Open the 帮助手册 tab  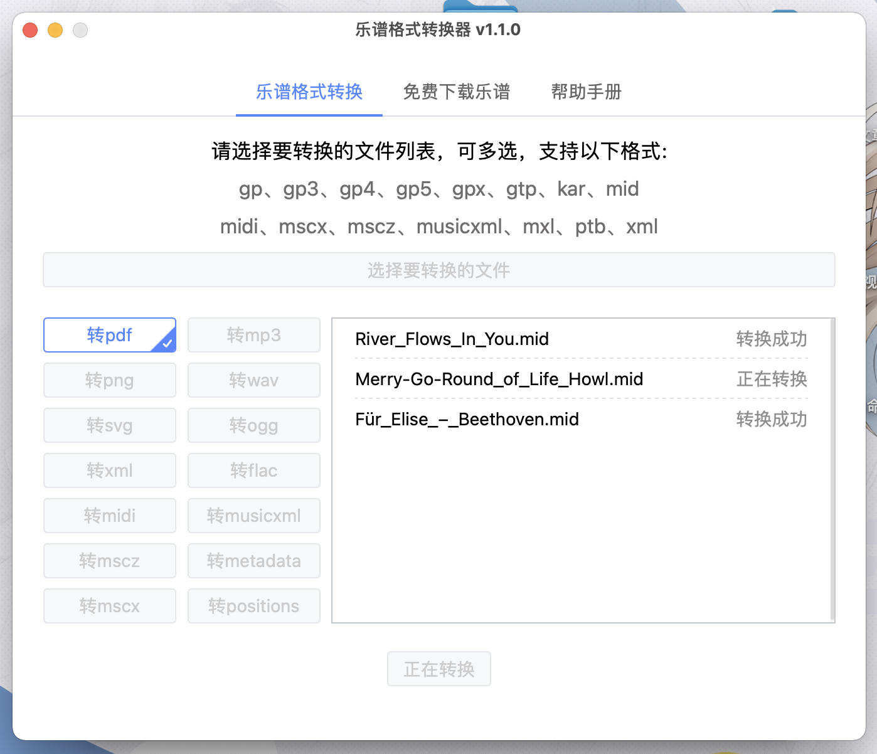585,92
